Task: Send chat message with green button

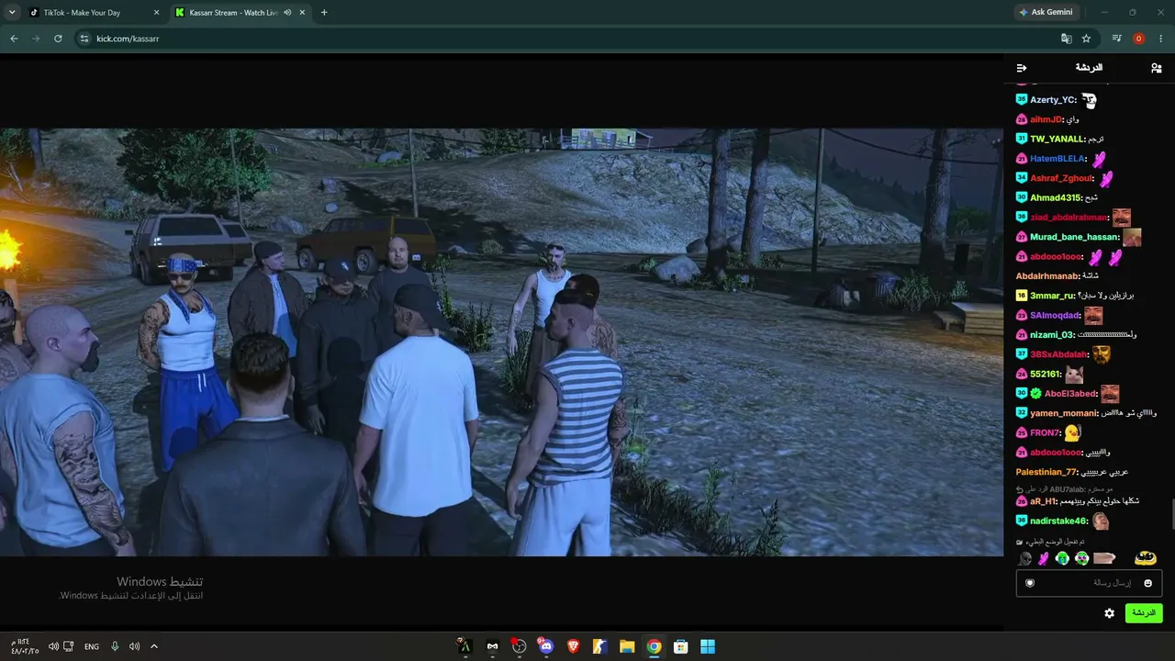Action: (x=1144, y=613)
